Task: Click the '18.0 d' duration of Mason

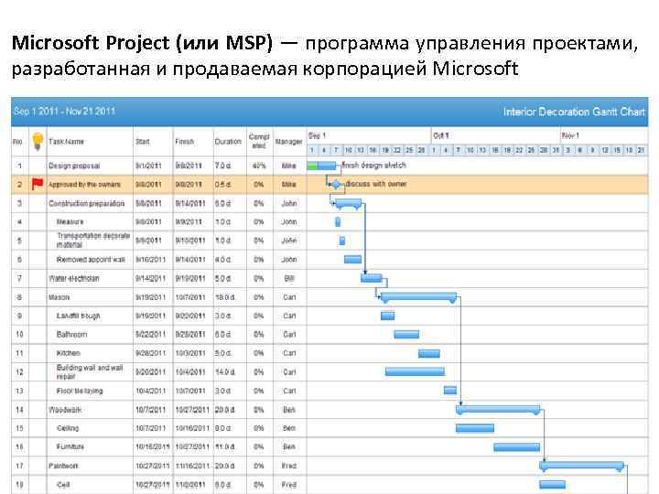Action: pyautogui.click(x=225, y=297)
